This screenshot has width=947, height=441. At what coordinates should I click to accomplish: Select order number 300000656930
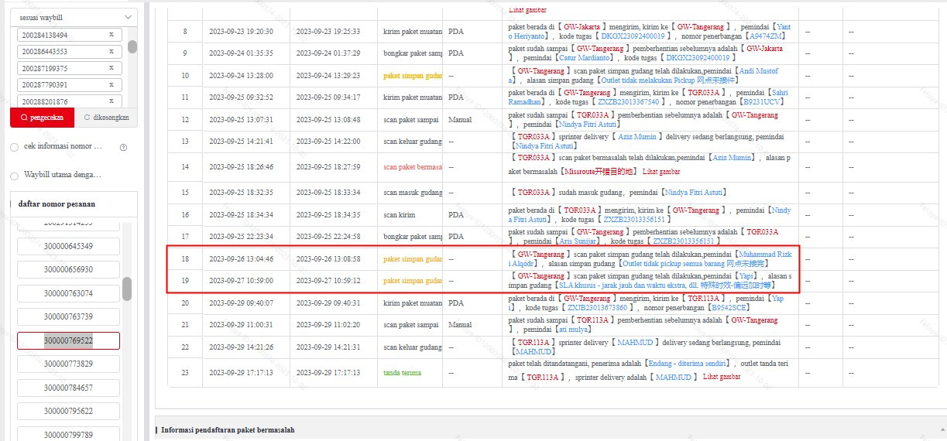[x=68, y=269]
